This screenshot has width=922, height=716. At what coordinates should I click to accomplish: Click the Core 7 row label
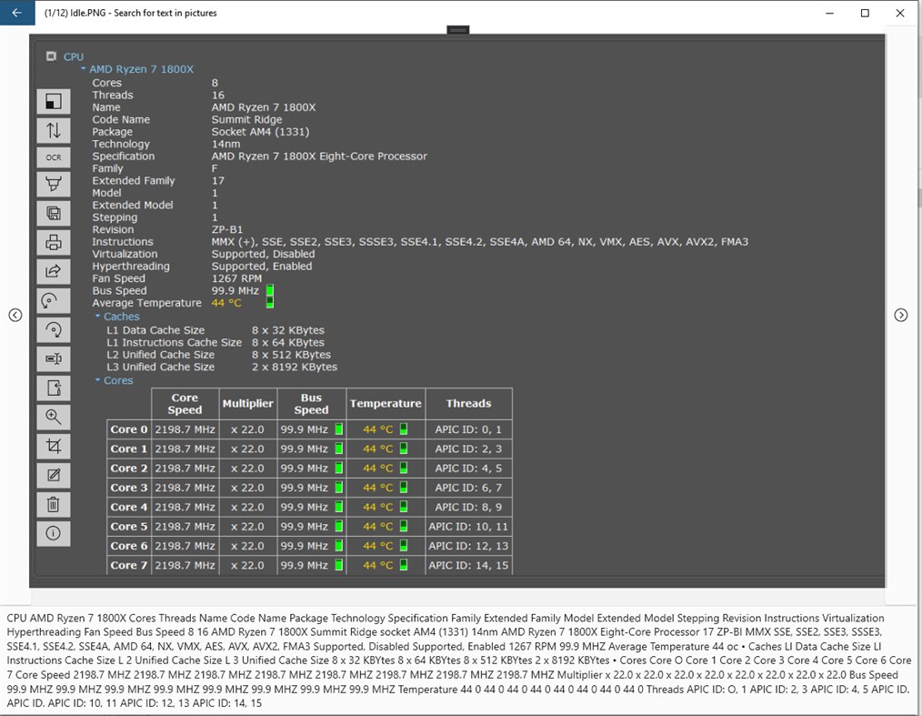[x=129, y=565]
